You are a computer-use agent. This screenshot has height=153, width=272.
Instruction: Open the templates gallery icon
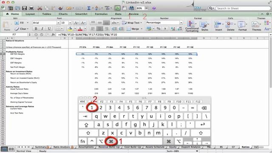coord(11,8)
